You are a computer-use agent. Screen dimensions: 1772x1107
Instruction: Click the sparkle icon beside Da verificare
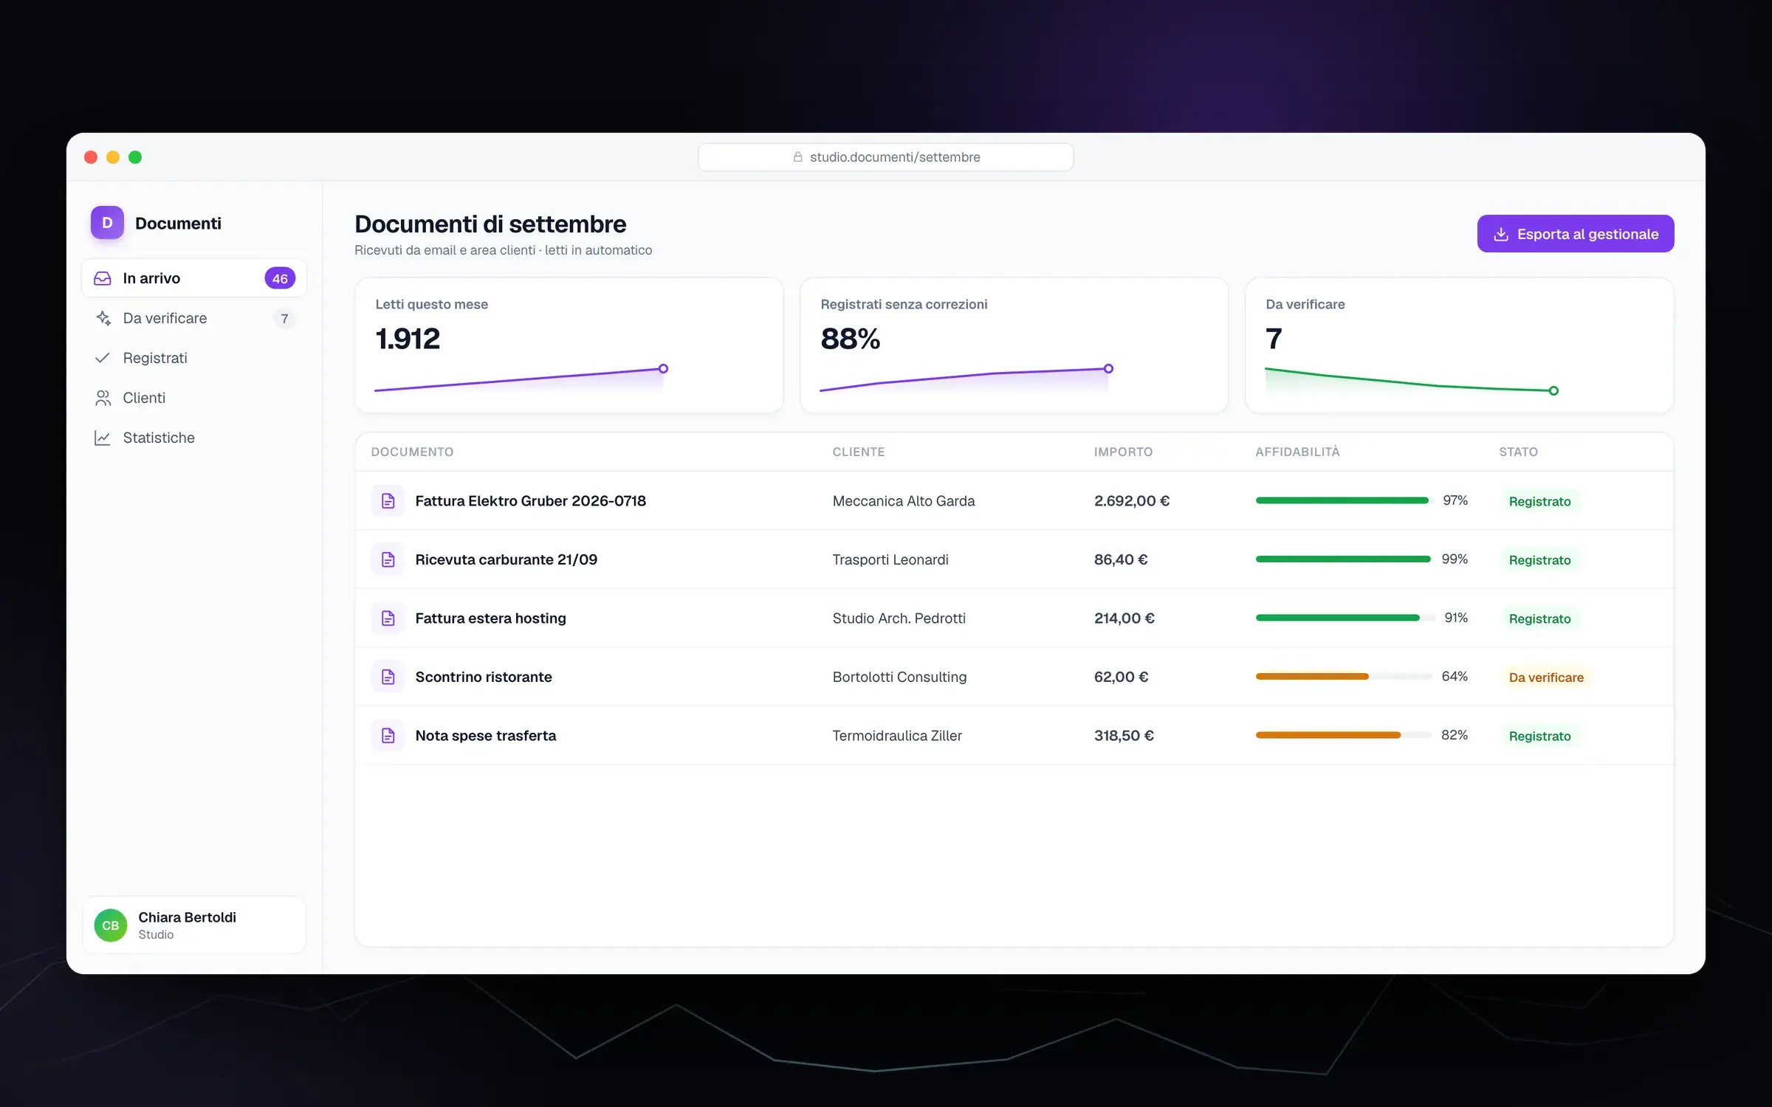coord(103,318)
